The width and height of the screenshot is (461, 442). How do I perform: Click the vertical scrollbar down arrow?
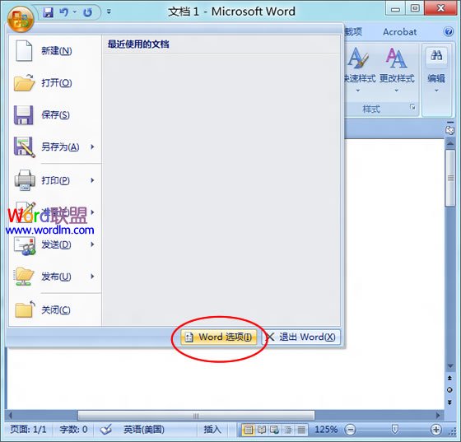click(450, 366)
